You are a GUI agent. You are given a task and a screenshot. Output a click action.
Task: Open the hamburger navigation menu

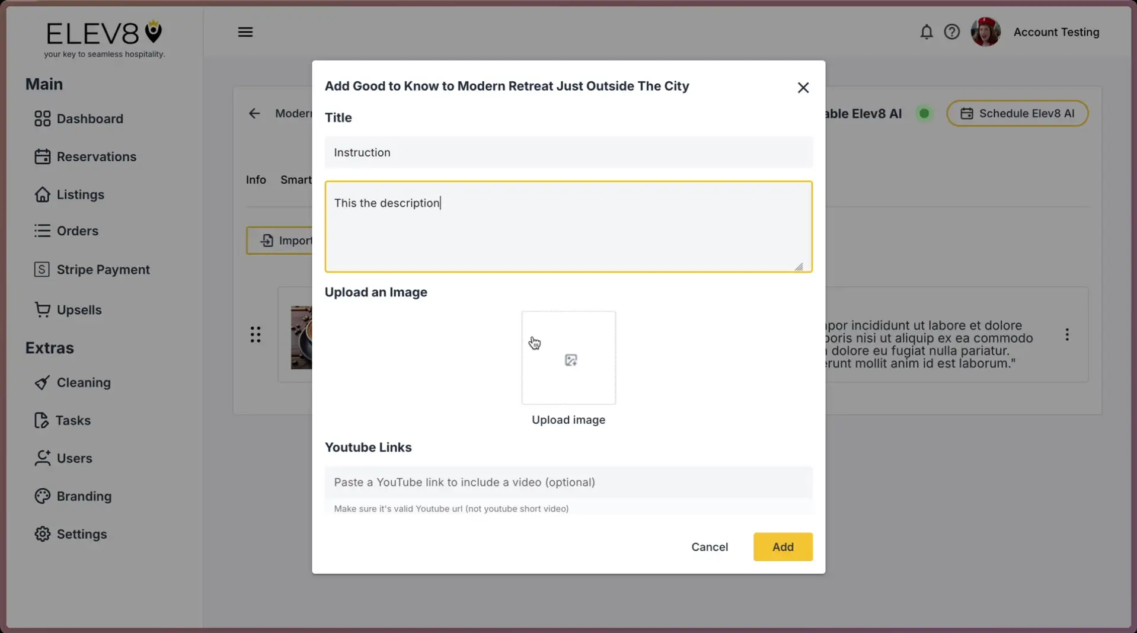tap(245, 31)
